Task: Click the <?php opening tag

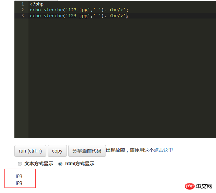Action: [37, 4]
